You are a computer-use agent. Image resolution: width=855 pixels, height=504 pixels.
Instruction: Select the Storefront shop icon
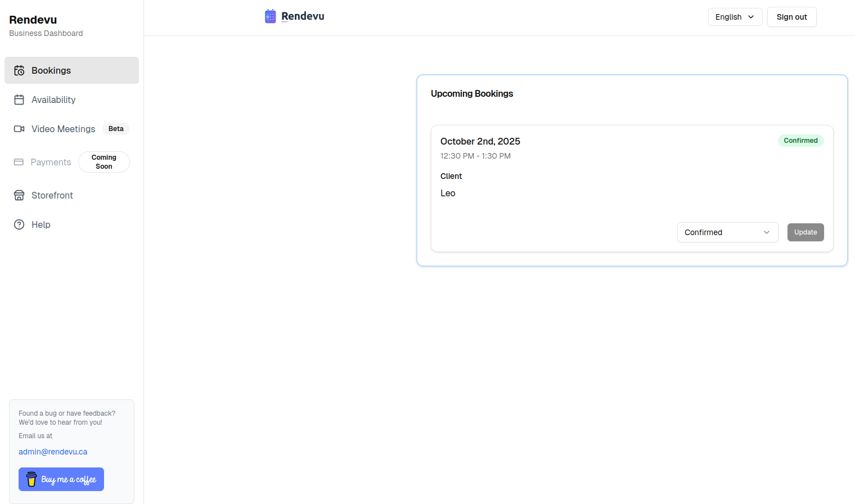pyautogui.click(x=19, y=195)
